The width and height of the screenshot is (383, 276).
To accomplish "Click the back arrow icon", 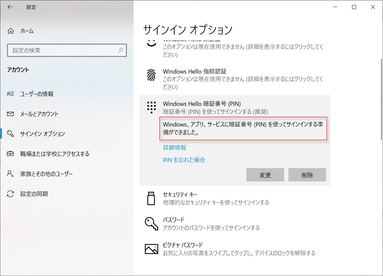I will pyautogui.click(x=10, y=7).
